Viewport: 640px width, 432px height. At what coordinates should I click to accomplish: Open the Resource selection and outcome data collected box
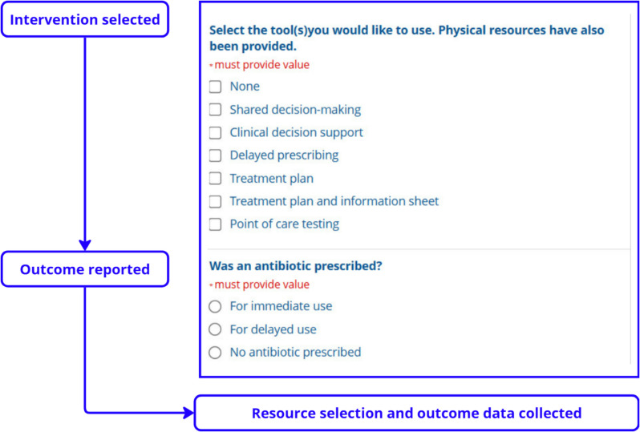(416, 414)
